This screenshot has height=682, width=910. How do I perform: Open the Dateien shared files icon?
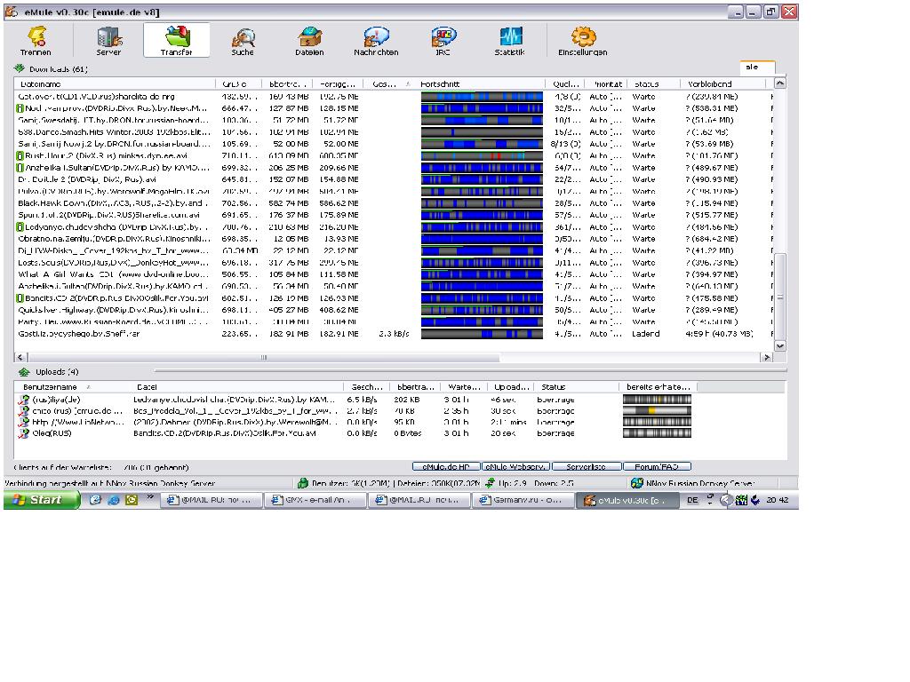click(x=309, y=36)
